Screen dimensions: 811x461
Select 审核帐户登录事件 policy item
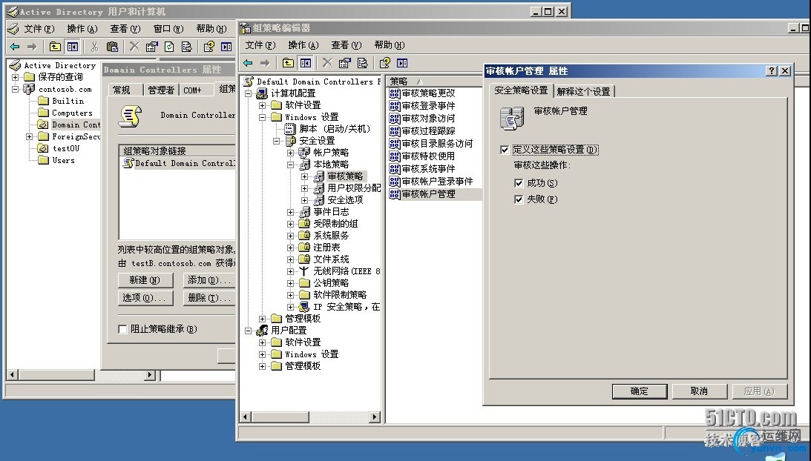(431, 182)
